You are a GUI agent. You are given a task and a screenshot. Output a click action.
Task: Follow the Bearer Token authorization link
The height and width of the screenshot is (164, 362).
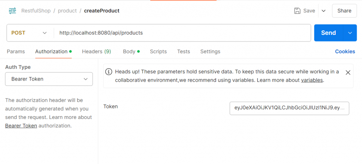tap(21, 126)
